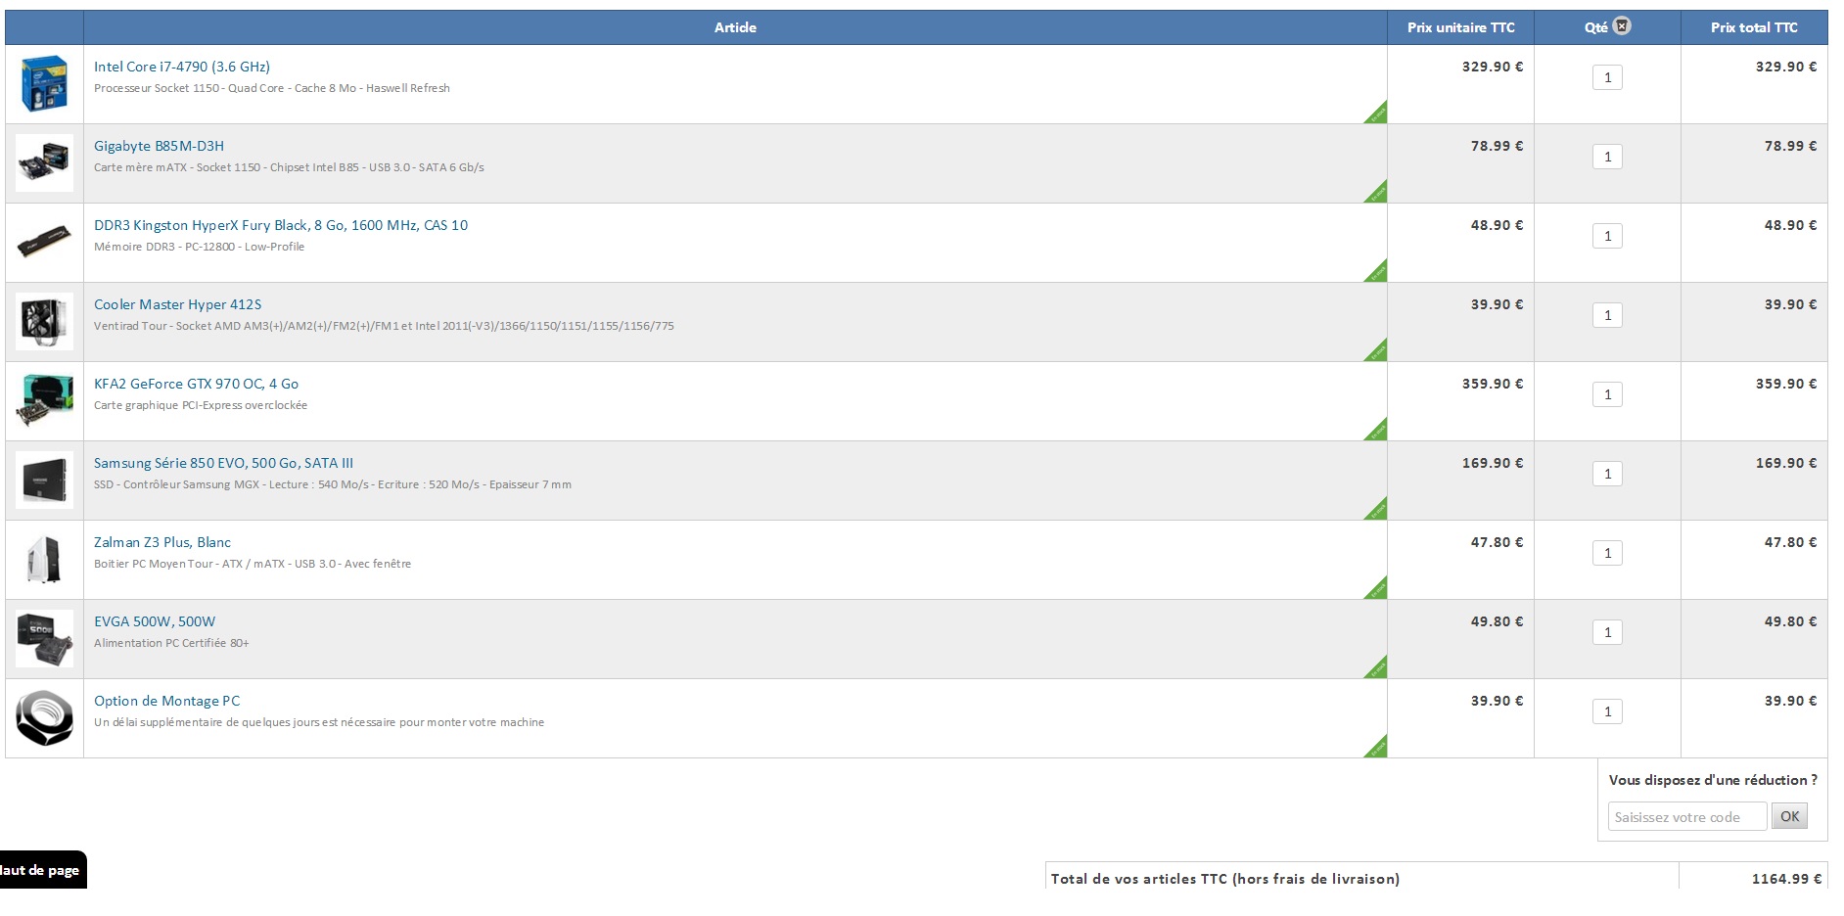Click green stock badge on Samsung 850 EVO row
Viewport: 1844px width, 916px height.
click(x=1378, y=511)
